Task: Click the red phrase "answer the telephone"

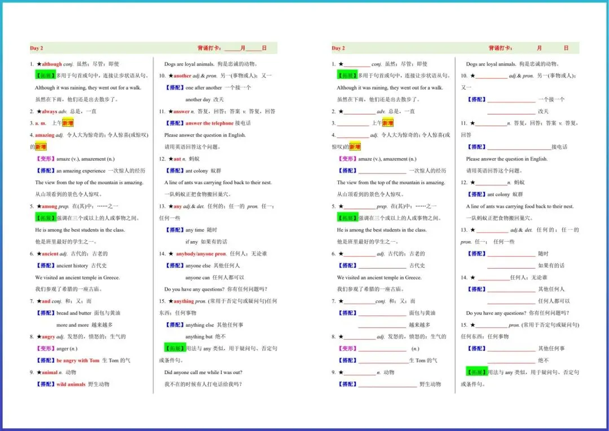Action: 209,123
